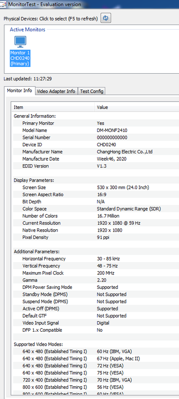Click the Week46, 2020 value
This screenshot has height=399, width=179.
tap(112, 159)
